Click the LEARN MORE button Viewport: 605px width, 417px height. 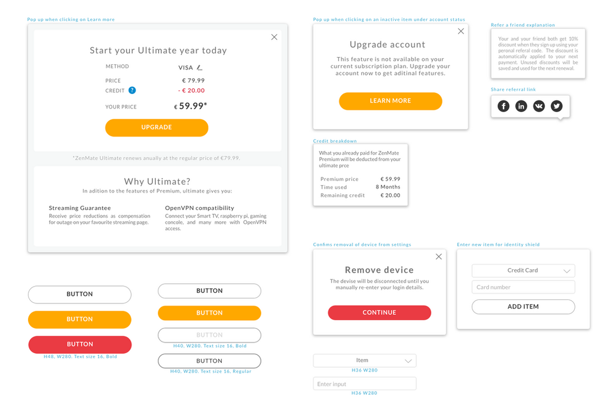point(390,101)
